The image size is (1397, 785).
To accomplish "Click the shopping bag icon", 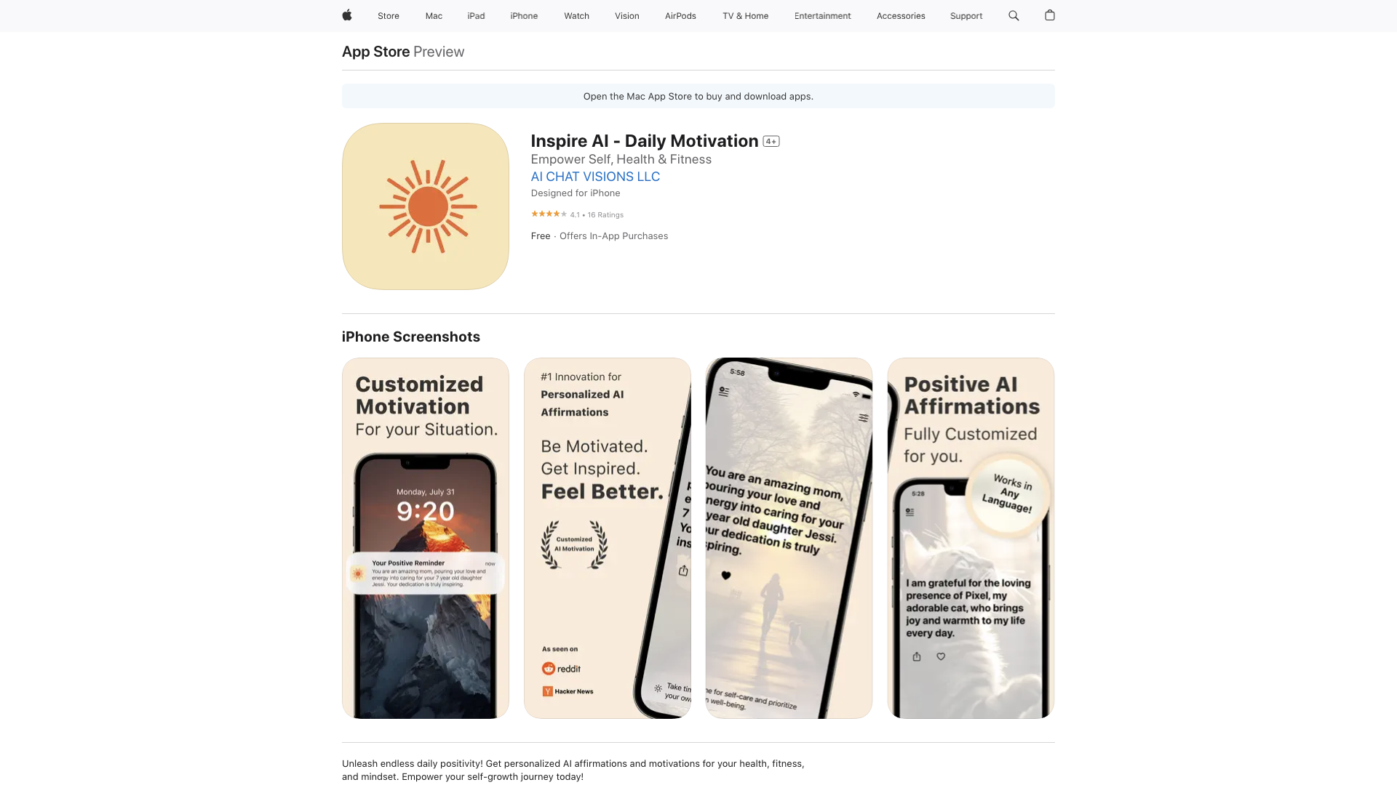I will [x=1048, y=15].
